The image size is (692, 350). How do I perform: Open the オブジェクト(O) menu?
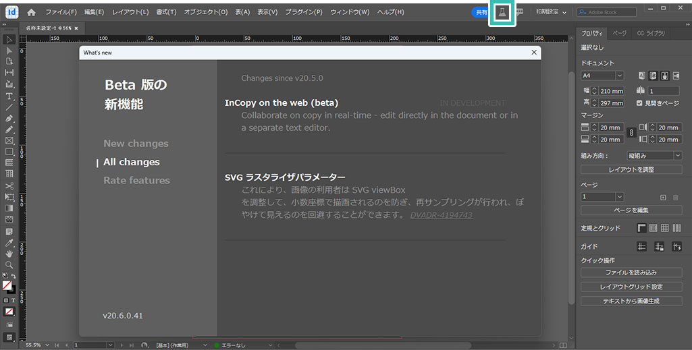click(205, 12)
